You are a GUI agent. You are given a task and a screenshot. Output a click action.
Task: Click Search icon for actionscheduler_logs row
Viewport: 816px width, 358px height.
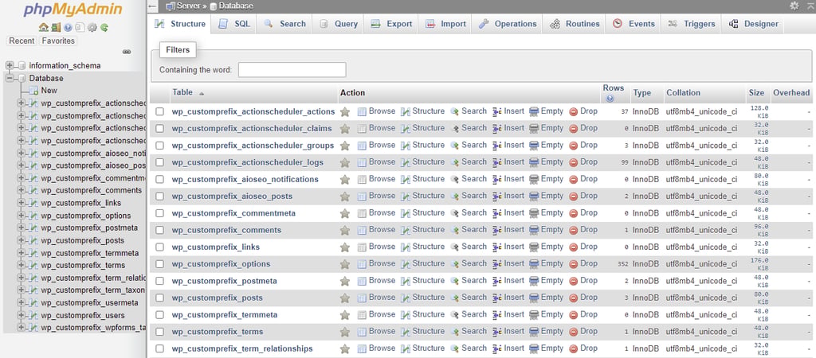pos(455,162)
